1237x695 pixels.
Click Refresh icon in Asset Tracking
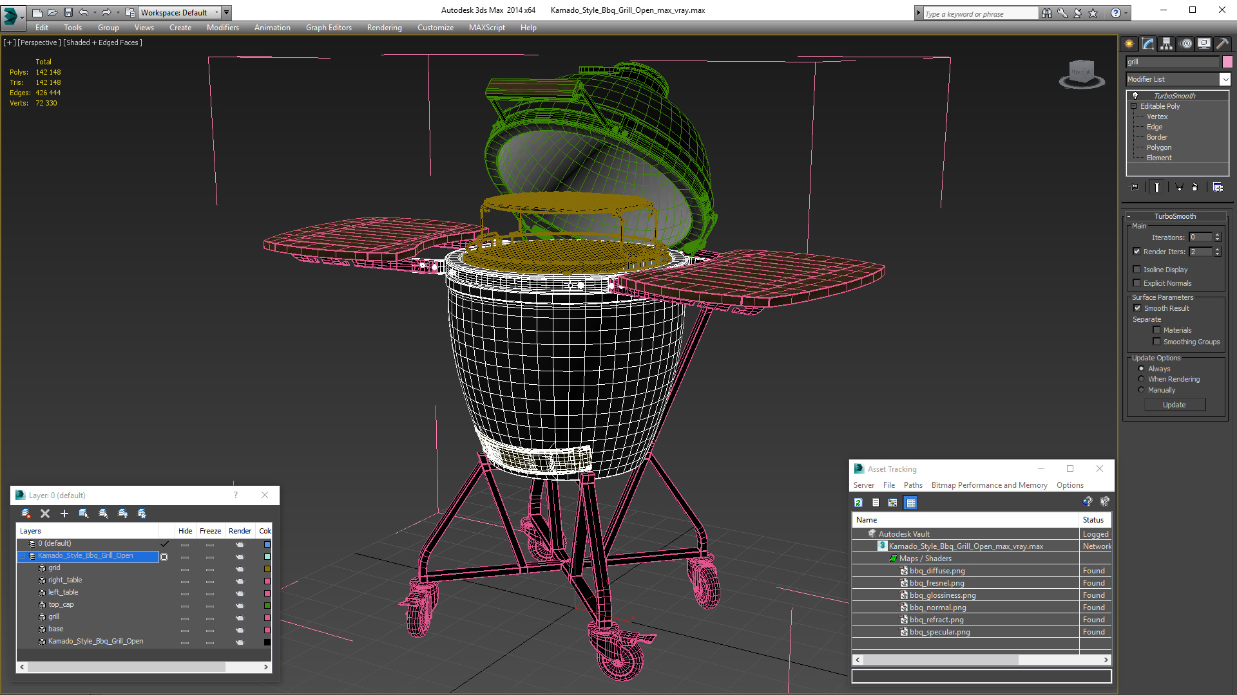tap(858, 503)
